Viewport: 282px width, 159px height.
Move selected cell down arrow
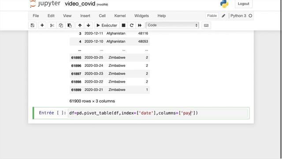(x=88, y=25)
